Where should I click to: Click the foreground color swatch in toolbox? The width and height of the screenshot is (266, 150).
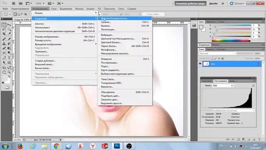point(5,79)
